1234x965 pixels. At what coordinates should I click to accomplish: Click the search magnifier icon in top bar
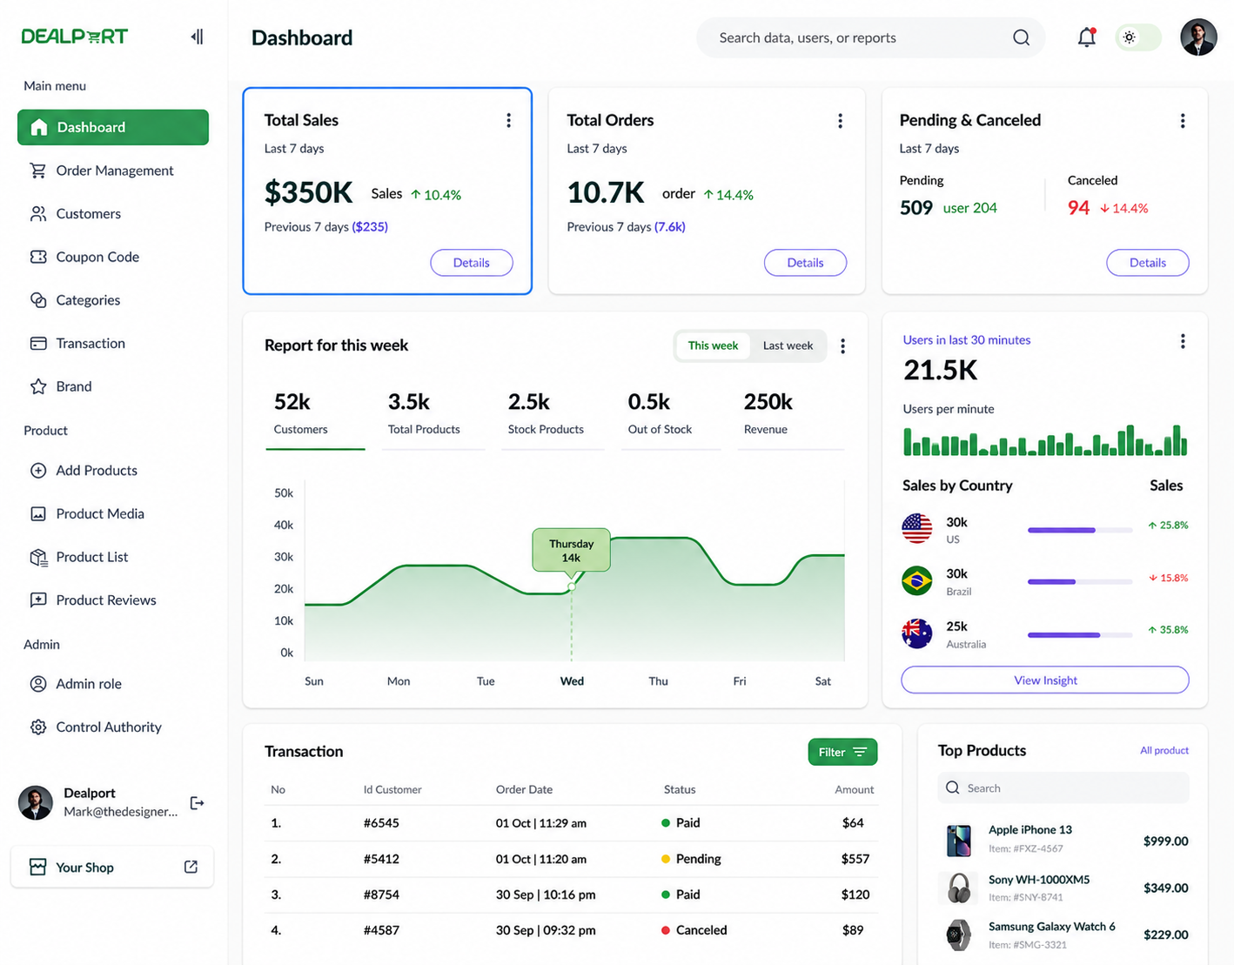[x=1021, y=37]
